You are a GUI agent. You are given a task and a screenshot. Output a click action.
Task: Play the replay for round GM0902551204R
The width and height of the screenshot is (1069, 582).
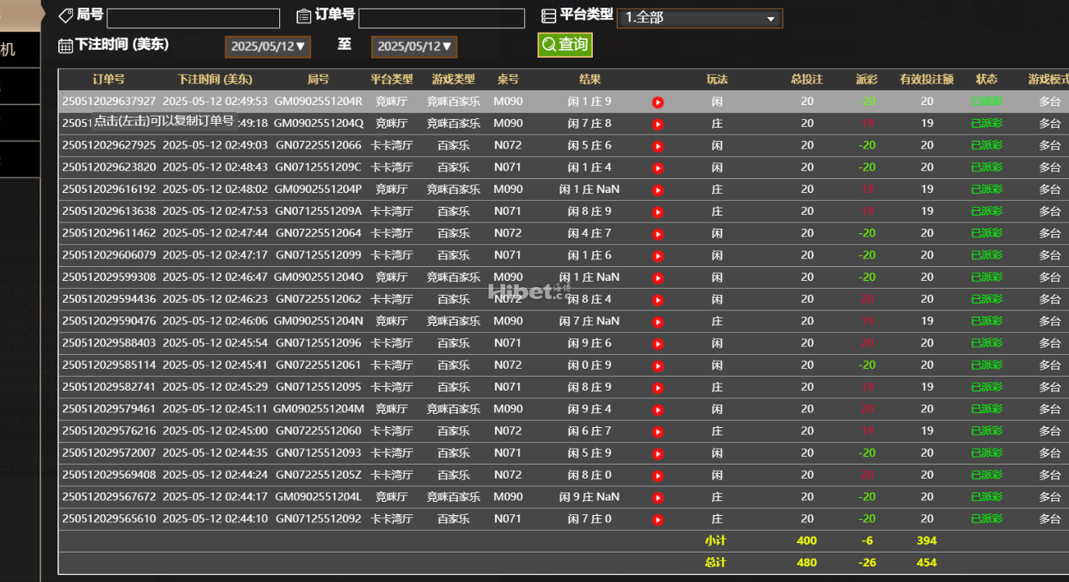[657, 101]
